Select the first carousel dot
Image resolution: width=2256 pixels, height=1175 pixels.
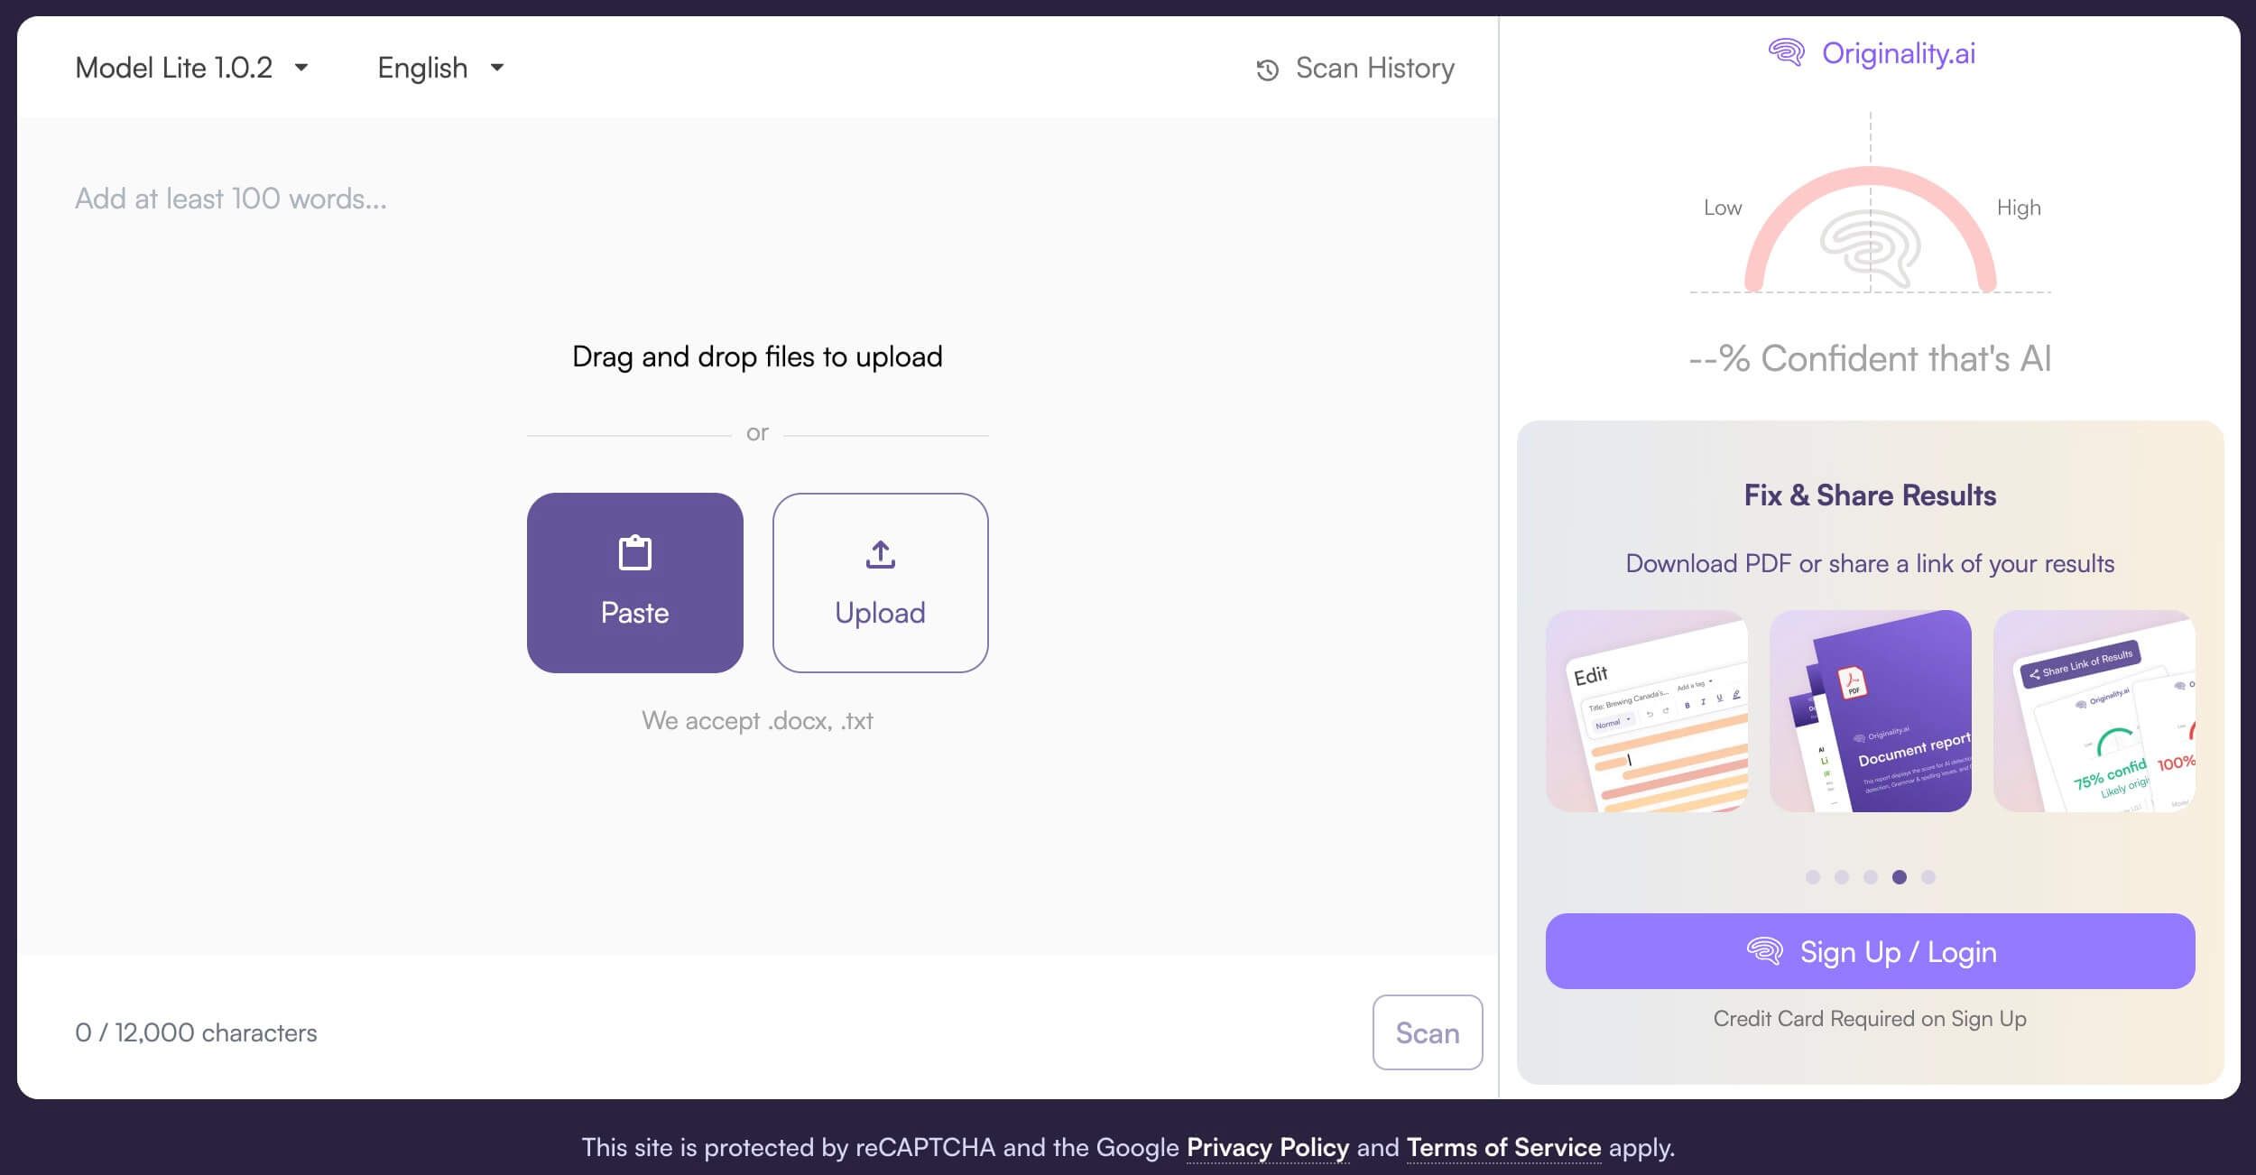pyautogui.click(x=1812, y=877)
